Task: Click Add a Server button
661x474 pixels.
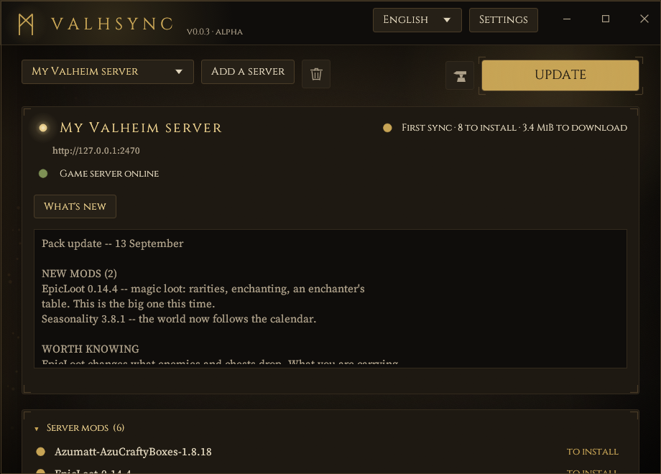Action: [x=247, y=72]
